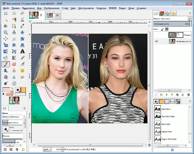Toggle zoom-on-resize icon at ruler's right end
The height and width of the screenshot is (154, 194).
(149, 22)
